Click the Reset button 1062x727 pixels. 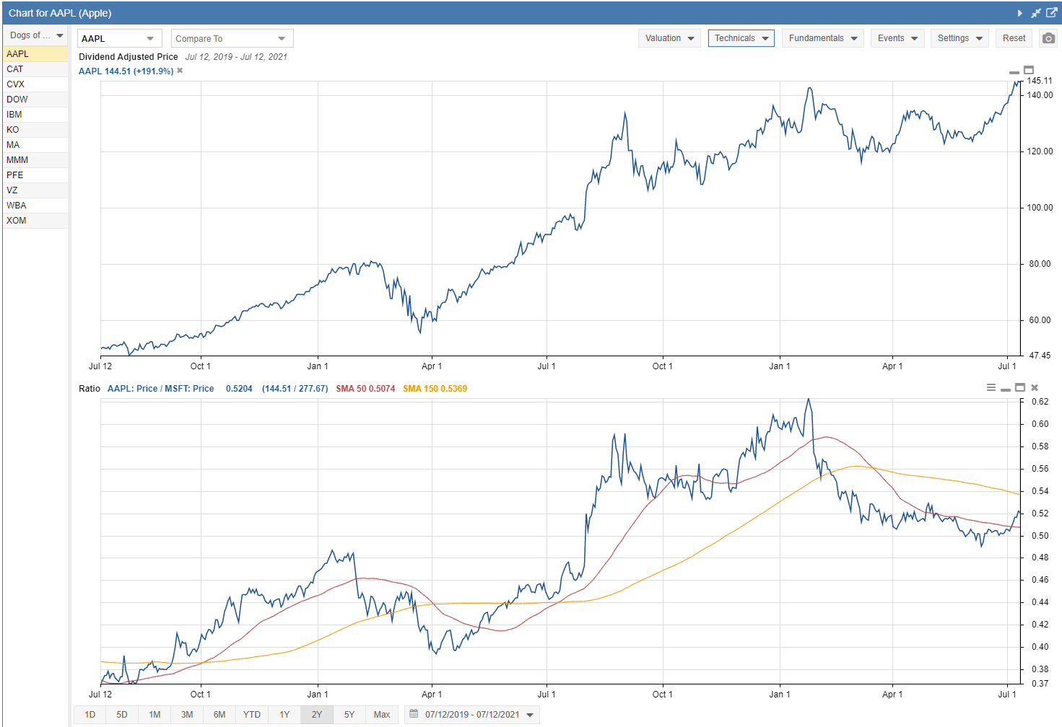pyautogui.click(x=1014, y=38)
